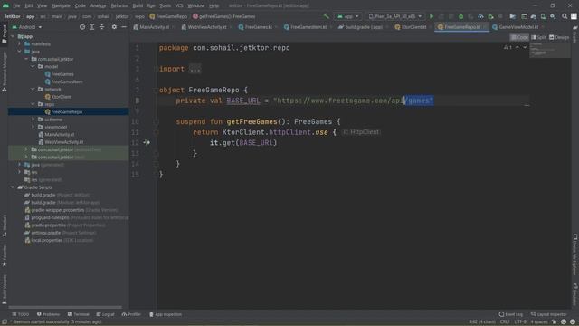Click the Sync Project with Gradle icon
The image size is (579, 326).
534,16
